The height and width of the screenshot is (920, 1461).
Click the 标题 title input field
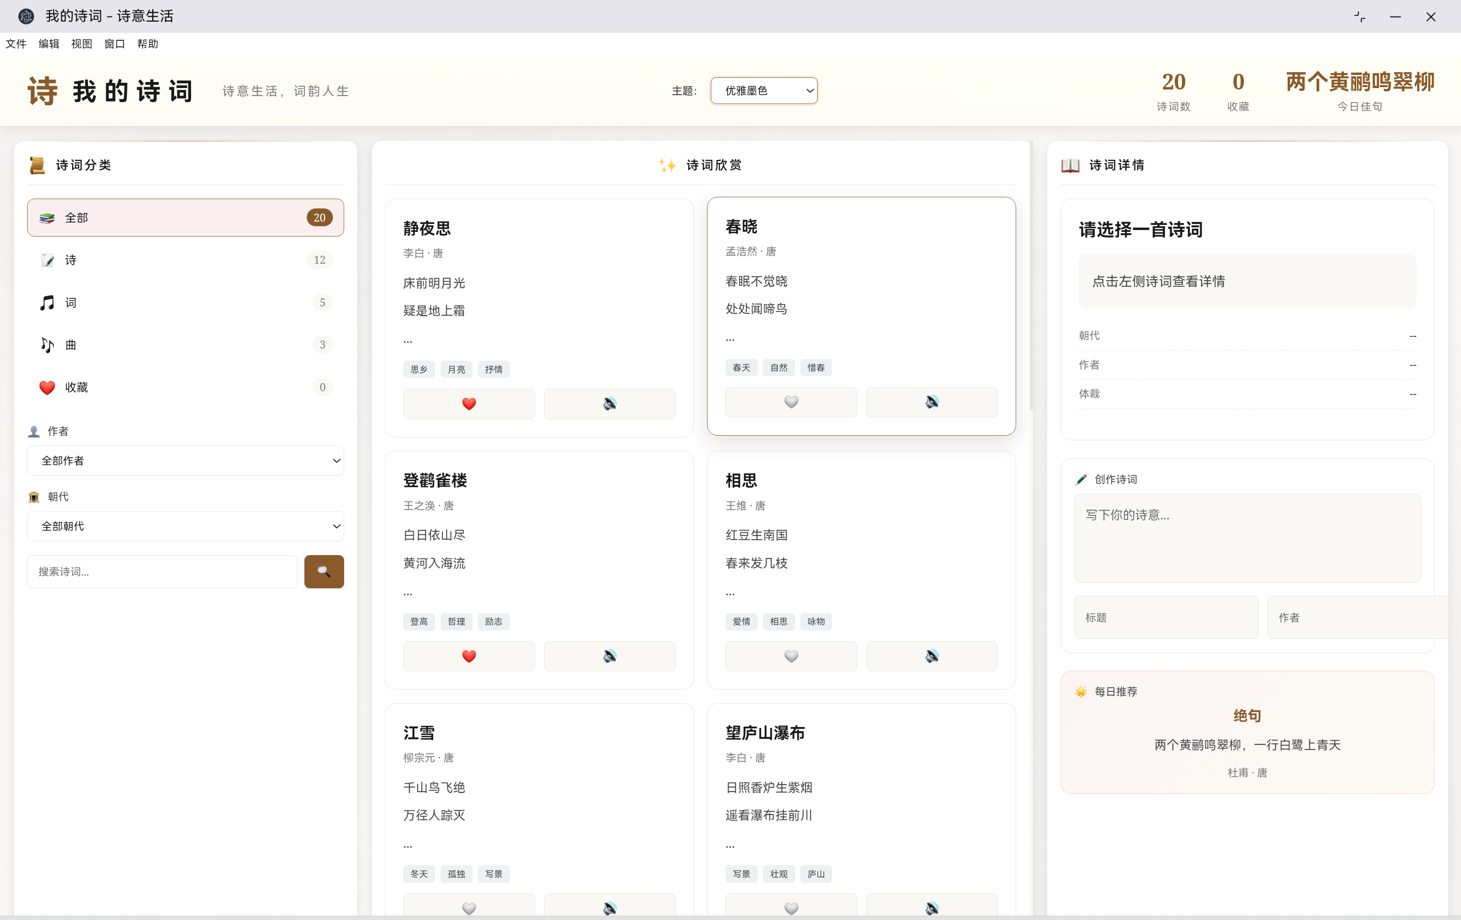[1166, 617]
